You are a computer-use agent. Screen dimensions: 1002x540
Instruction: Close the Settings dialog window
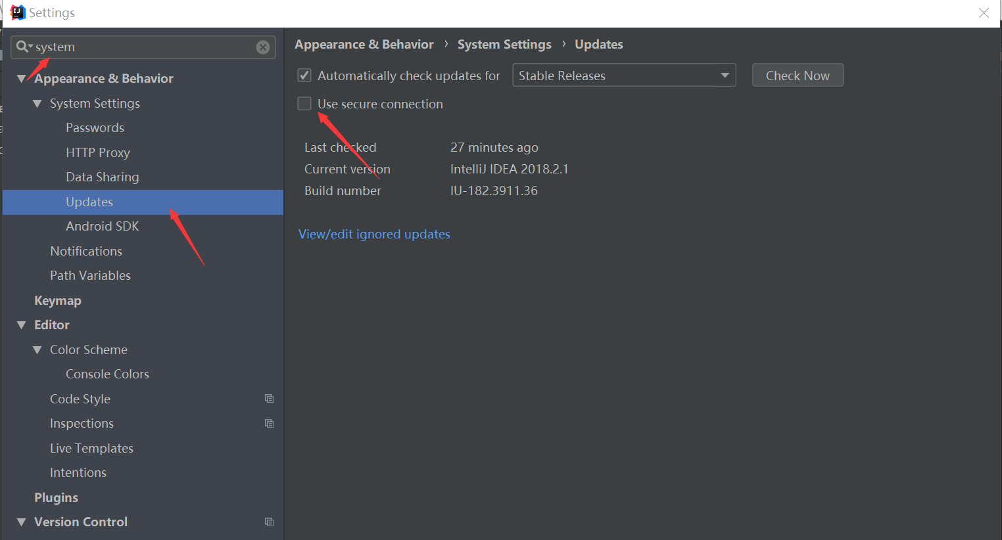point(984,13)
